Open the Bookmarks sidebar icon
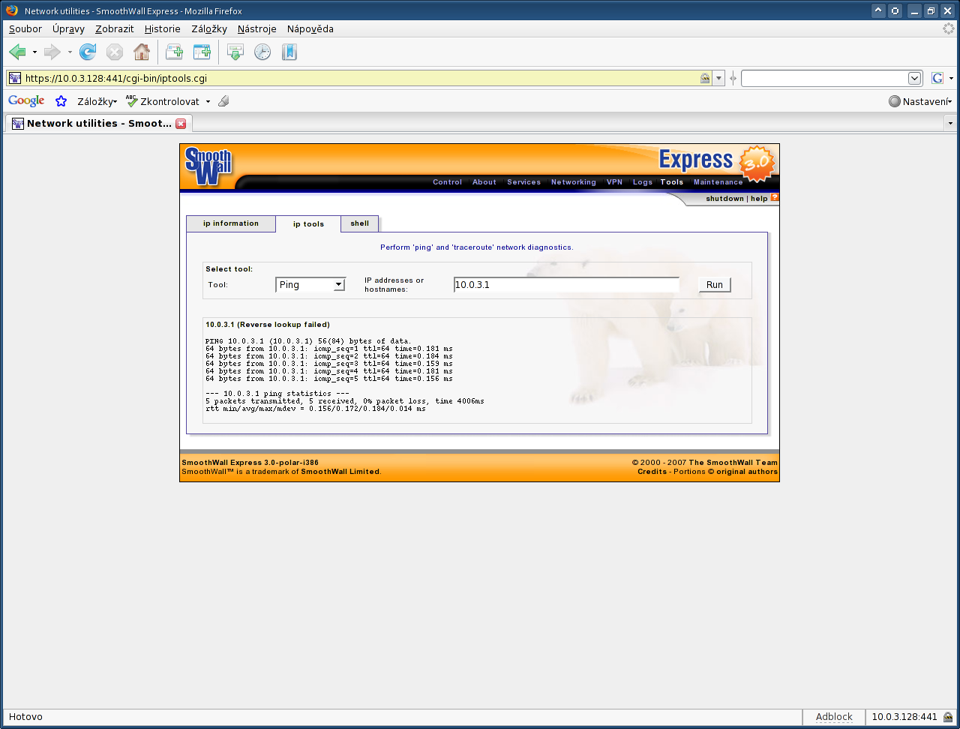Screen dimensions: 960x729 click(289, 52)
